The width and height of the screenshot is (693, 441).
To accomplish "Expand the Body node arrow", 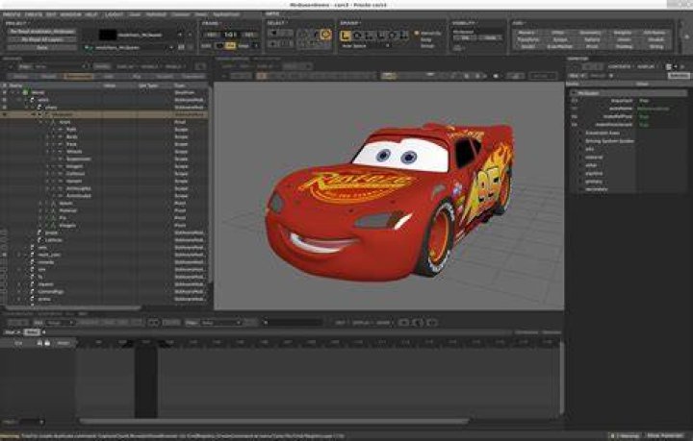I will coord(48,136).
